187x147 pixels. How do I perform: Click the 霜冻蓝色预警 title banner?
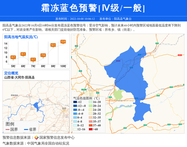[x=93, y=8]
